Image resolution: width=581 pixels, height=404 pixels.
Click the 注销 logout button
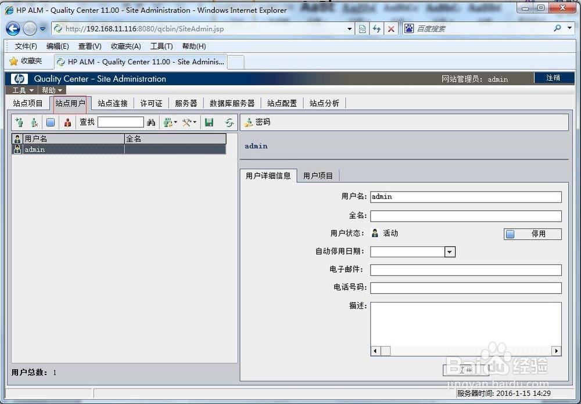(554, 78)
